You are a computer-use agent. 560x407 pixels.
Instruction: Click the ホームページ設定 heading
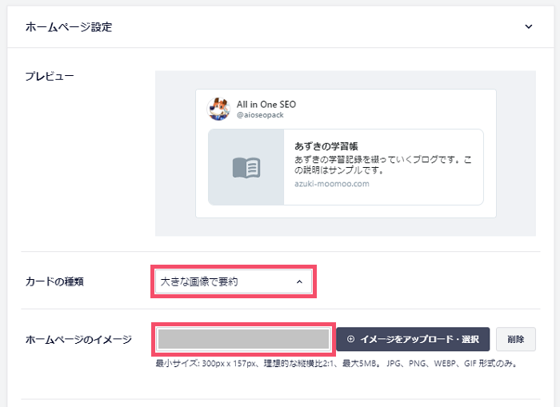pyautogui.click(x=69, y=26)
